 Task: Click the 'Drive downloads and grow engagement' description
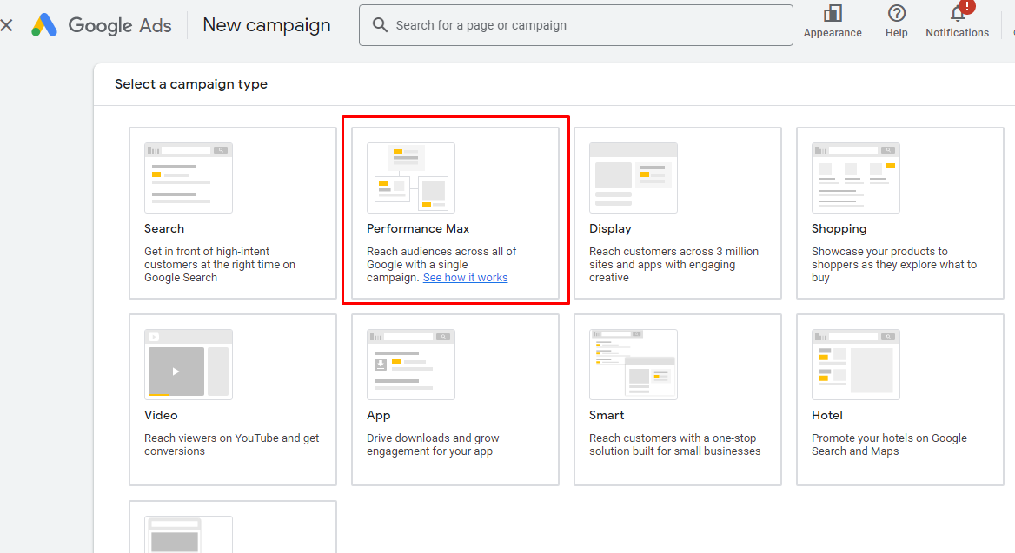point(433,444)
